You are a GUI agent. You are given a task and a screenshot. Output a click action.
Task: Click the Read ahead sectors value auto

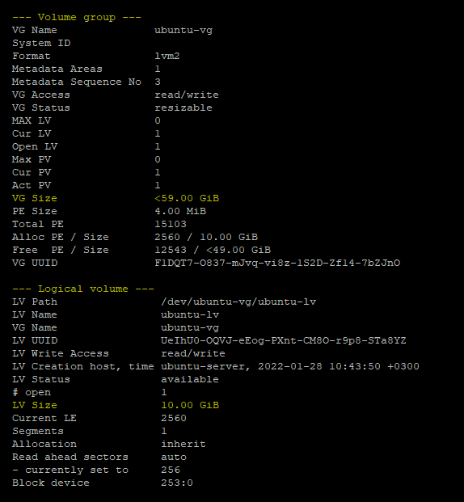tap(174, 458)
